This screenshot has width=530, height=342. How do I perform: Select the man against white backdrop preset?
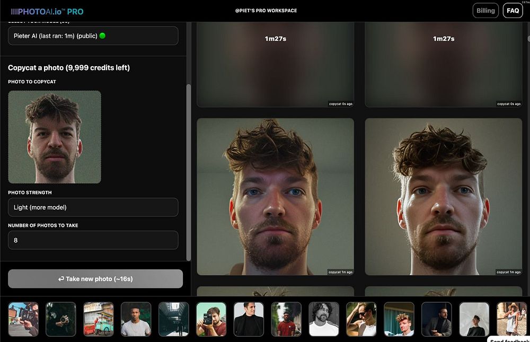click(474, 319)
